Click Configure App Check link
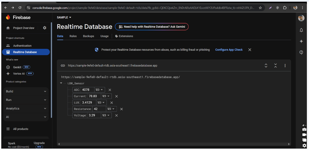Viewport: 309px width, 150px height. pos(229,50)
